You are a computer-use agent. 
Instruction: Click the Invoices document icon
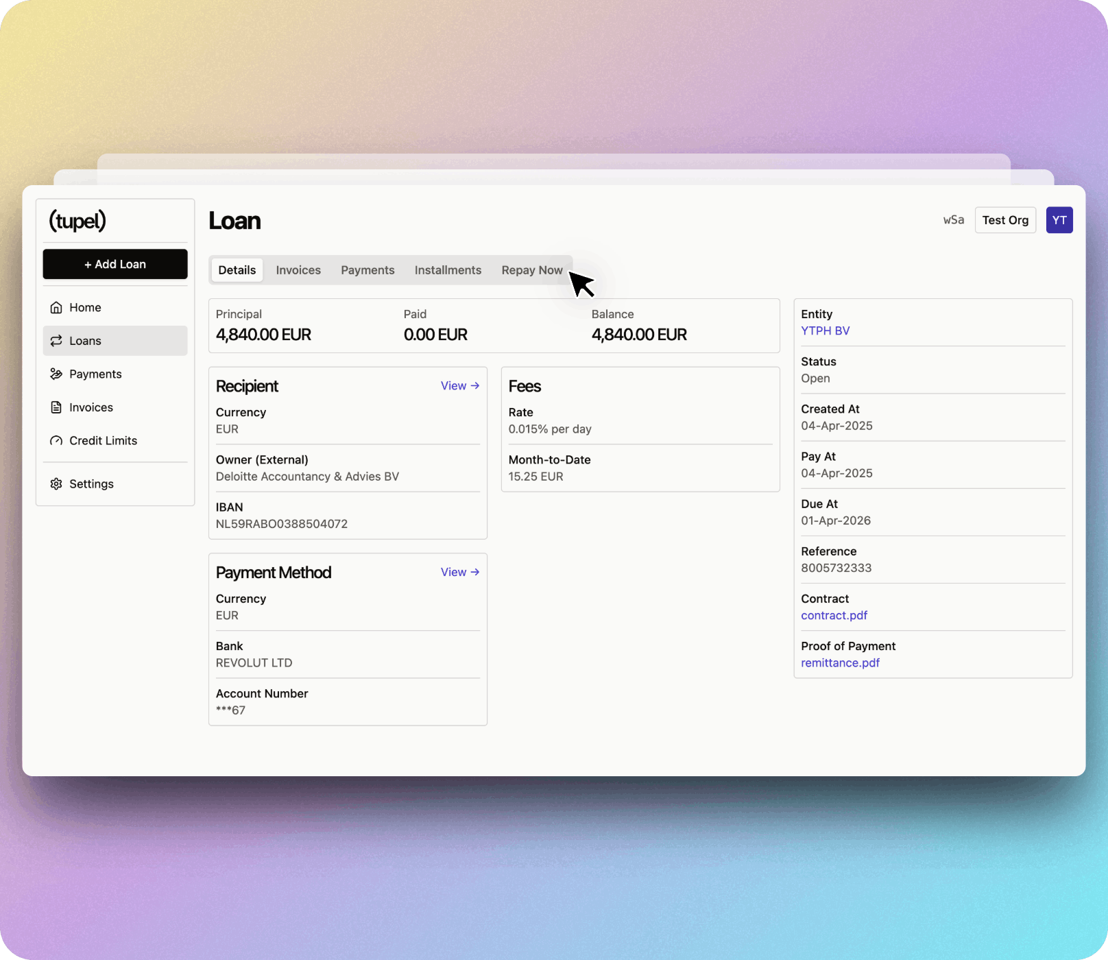click(56, 407)
